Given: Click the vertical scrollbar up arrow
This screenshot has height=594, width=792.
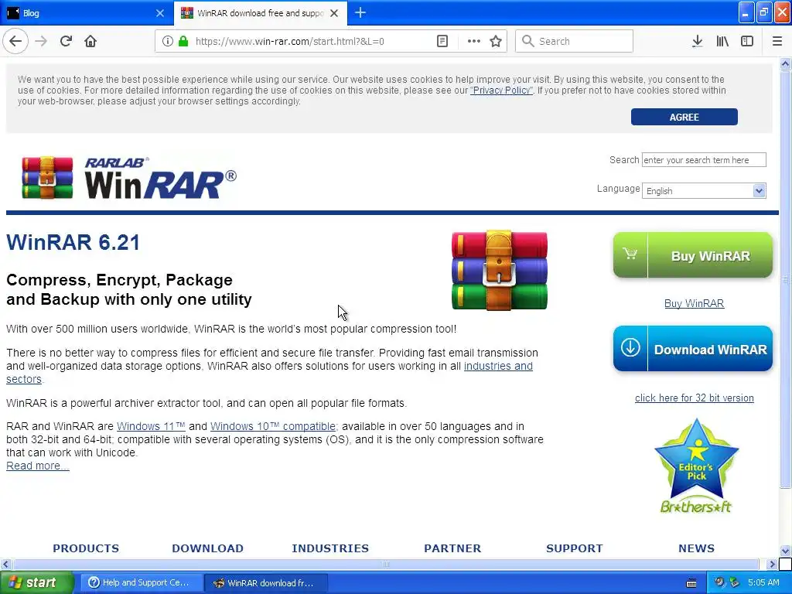Looking at the screenshot, I should 785,63.
